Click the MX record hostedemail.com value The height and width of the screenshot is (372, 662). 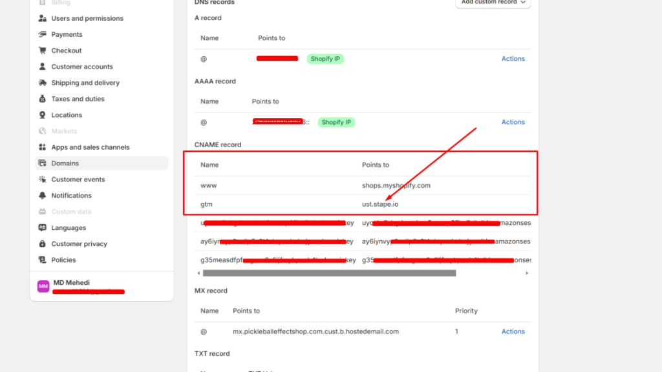pos(315,331)
